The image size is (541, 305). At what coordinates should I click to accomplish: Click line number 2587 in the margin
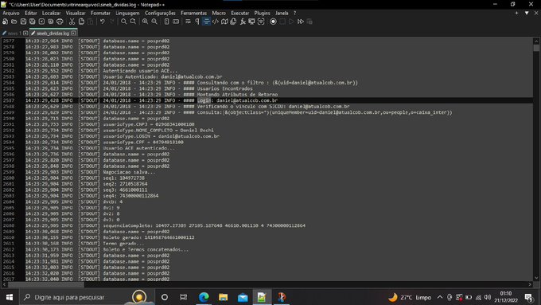pyautogui.click(x=9, y=100)
